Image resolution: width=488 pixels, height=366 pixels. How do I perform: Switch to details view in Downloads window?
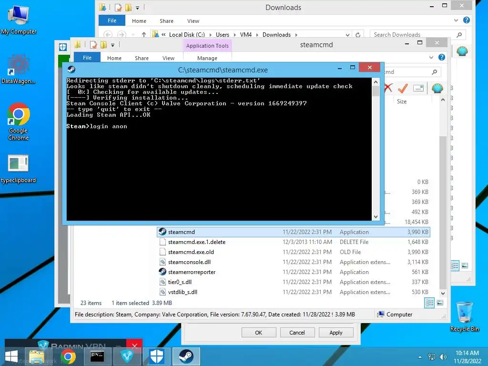click(x=455, y=266)
